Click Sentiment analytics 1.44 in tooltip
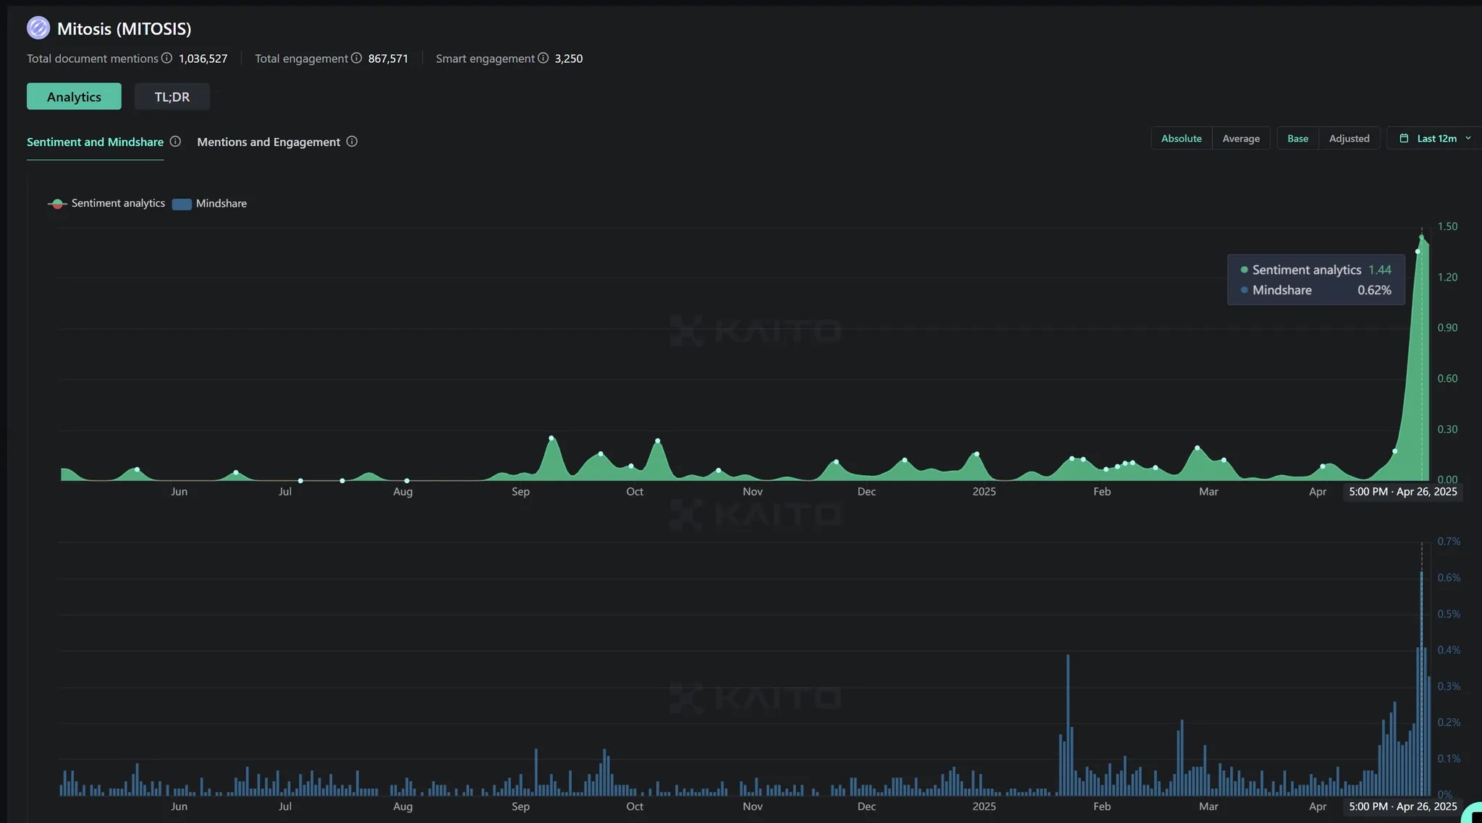 pos(1316,270)
